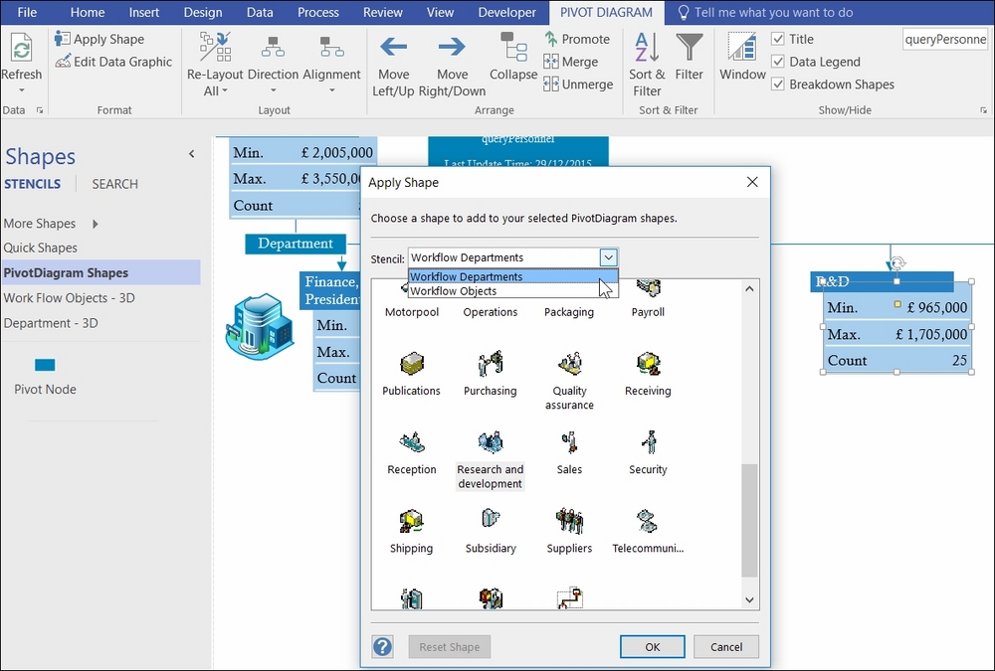Select the Subsidiary shape icon
995x671 pixels.
tap(491, 518)
